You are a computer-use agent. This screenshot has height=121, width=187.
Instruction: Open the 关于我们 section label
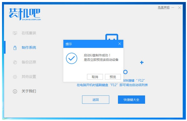(x=29, y=91)
